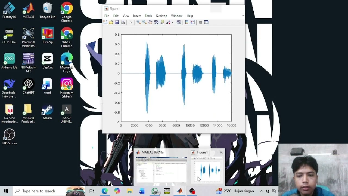Open the Tools menu in Figure 1
Image resolution: width=348 pixels, height=196 pixels.
(148, 16)
